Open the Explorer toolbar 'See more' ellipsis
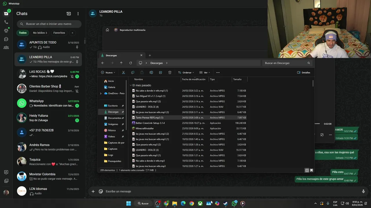371x208 pixels. coord(218,73)
